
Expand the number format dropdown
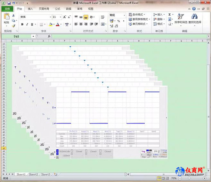click(124, 15)
